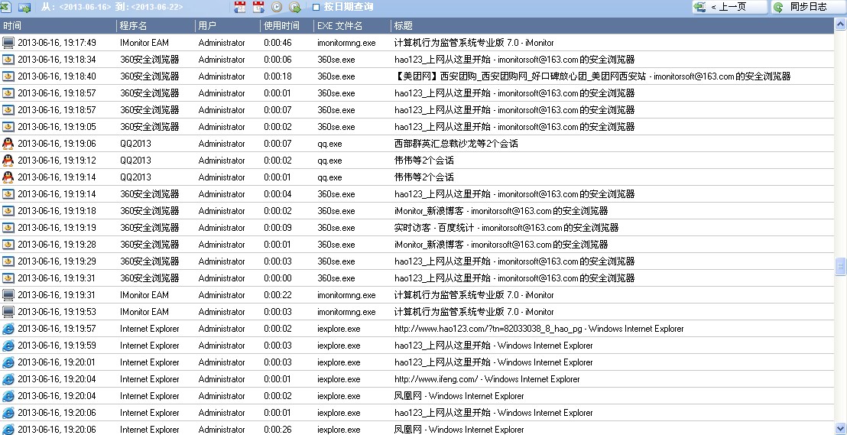Select the http://www.ifeng.com/ title row

(487, 378)
